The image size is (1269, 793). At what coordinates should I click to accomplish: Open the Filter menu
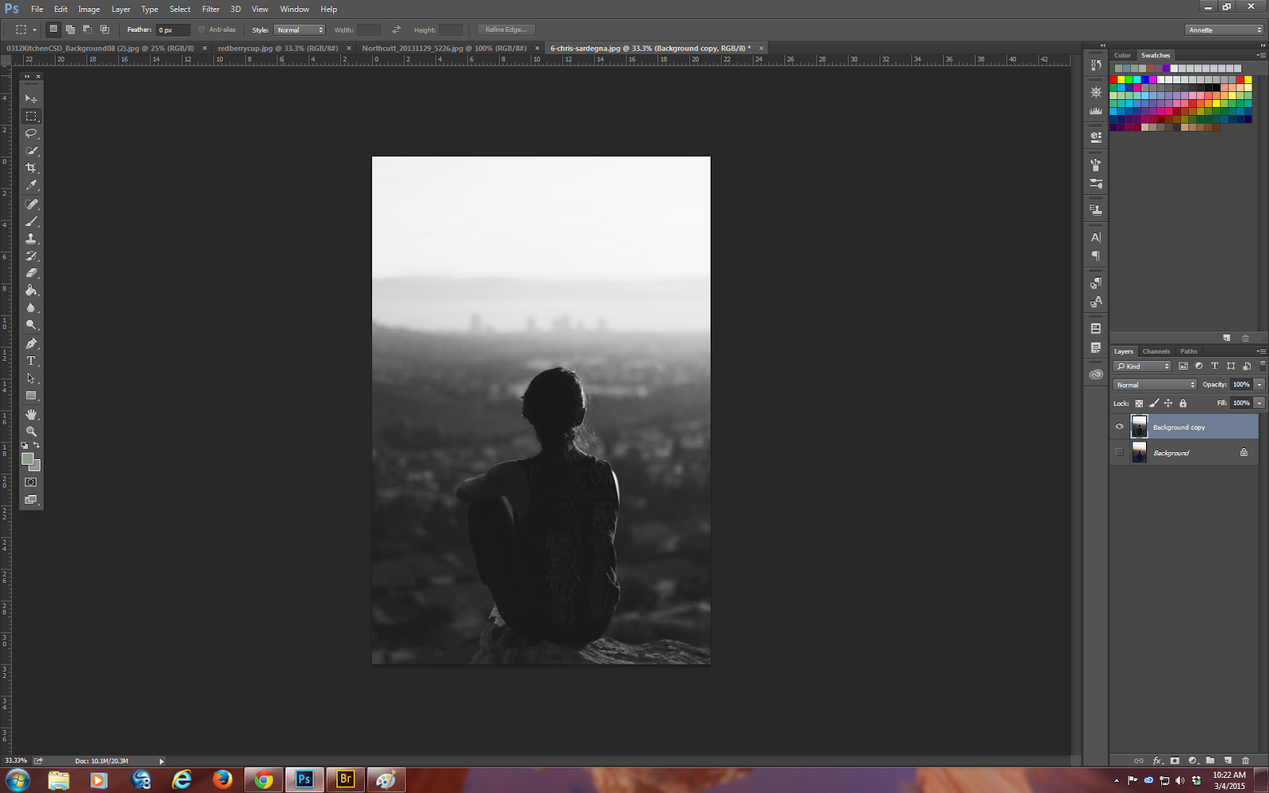(210, 10)
